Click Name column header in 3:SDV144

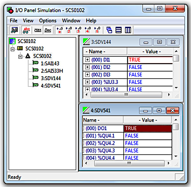point(105,52)
